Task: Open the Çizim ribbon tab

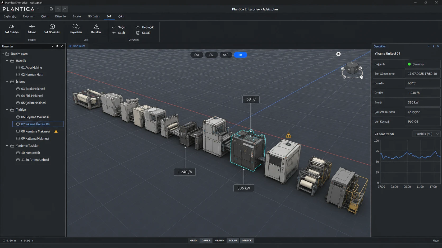Action: pyautogui.click(x=45, y=16)
